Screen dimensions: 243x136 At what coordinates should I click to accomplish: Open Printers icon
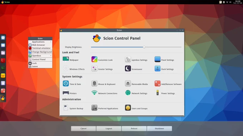tap(66, 93)
